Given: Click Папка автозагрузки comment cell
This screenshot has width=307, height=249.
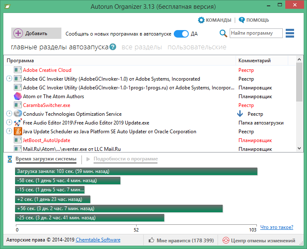Looking at the screenshot, I should 261,123.
